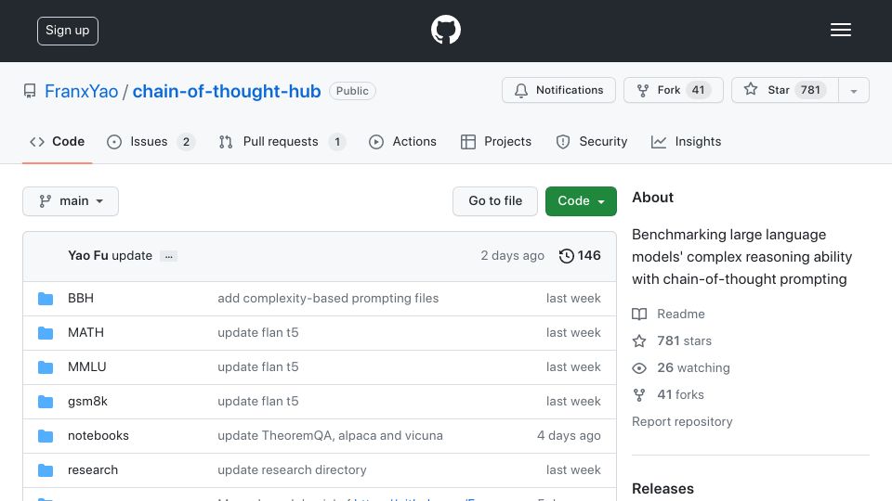Image resolution: width=892 pixels, height=501 pixels.
Task: Open the chain-of-thought-hub repository link
Action: coord(227,91)
